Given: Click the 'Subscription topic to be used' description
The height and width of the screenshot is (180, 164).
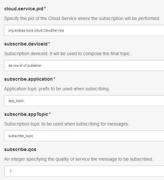Looking at the screenshot, I should click(x=67, y=124).
